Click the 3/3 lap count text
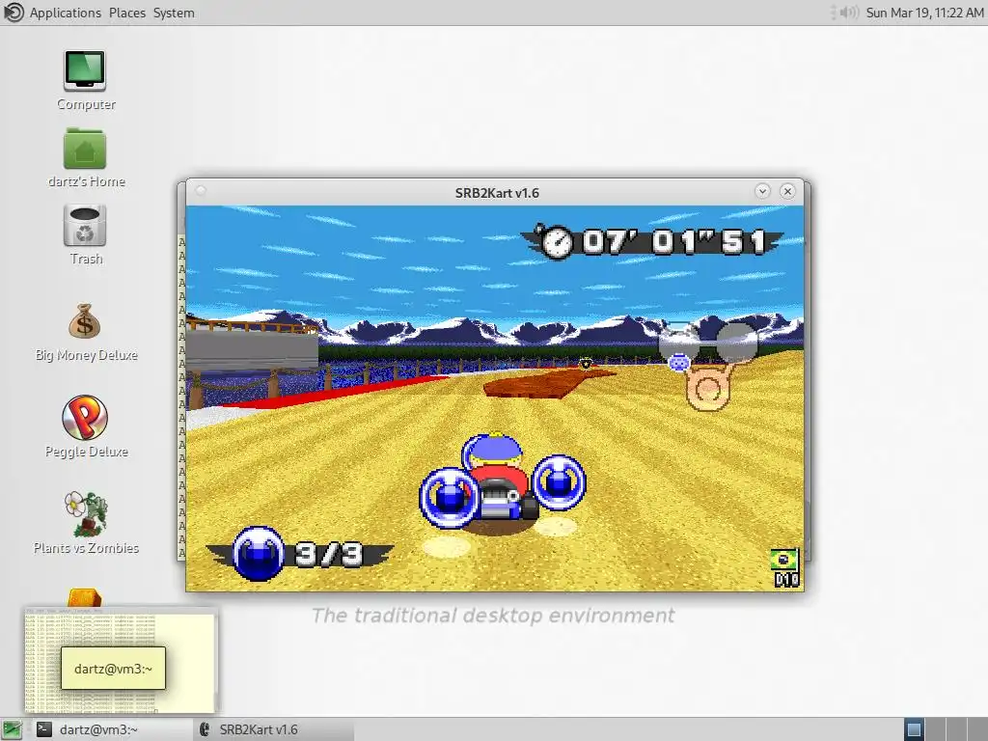988x741 pixels. tap(329, 554)
